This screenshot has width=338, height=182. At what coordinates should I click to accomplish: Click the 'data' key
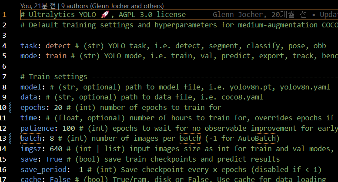point(29,97)
